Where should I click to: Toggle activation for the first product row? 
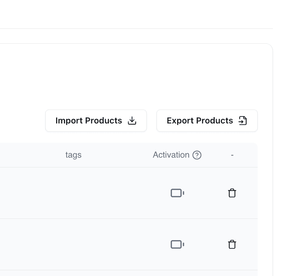pyautogui.click(x=177, y=193)
